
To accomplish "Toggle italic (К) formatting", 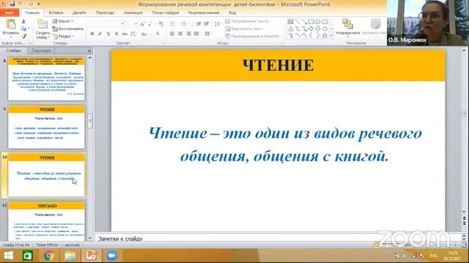I will [100, 34].
